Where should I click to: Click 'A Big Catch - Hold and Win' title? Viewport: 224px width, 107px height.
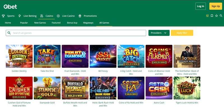tap(131, 72)
